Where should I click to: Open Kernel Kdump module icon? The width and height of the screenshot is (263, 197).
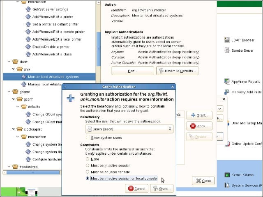click(x=227, y=175)
